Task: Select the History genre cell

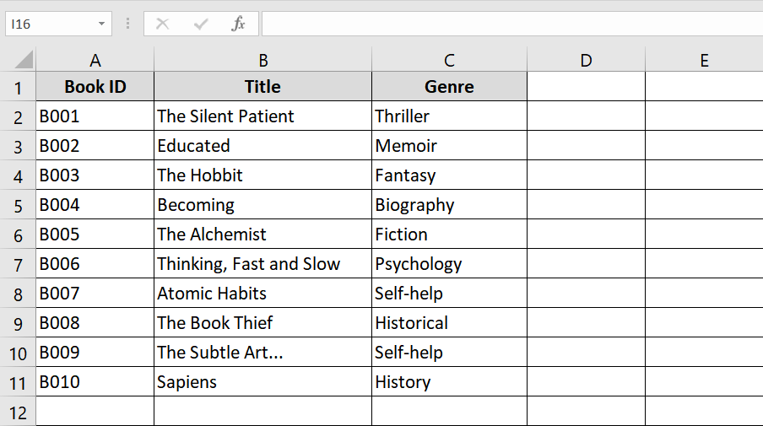Action: [x=449, y=382]
